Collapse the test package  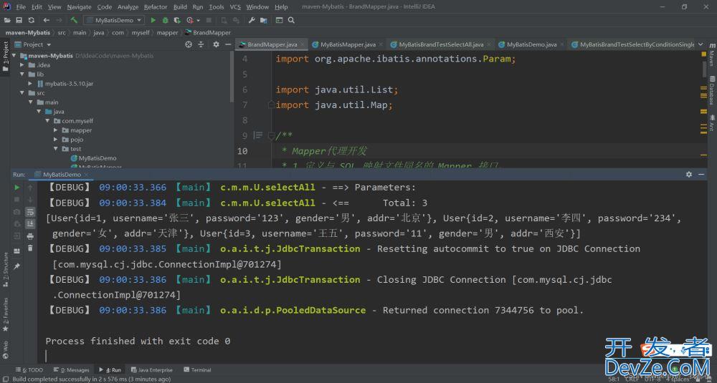pos(56,149)
